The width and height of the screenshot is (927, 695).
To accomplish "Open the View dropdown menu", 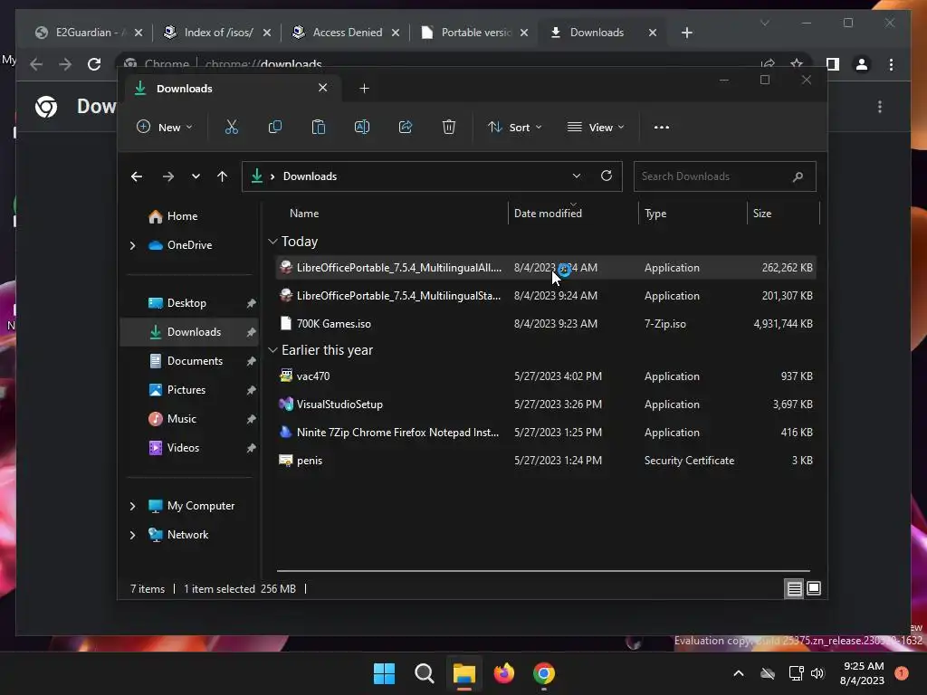I will click(x=596, y=127).
